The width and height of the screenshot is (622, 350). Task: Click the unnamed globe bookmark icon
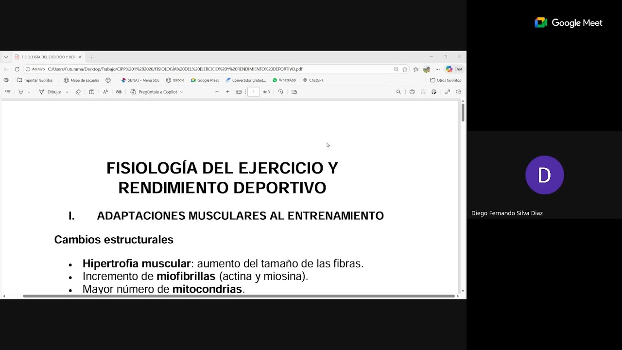tap(108, 80)
